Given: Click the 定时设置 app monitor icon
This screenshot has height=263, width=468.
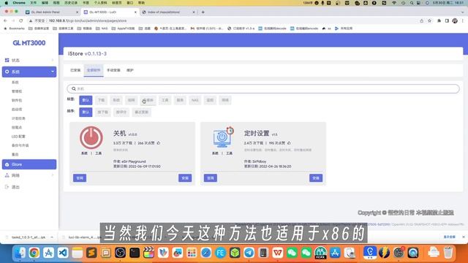Looking at the screenshot, I should point(222,137).
